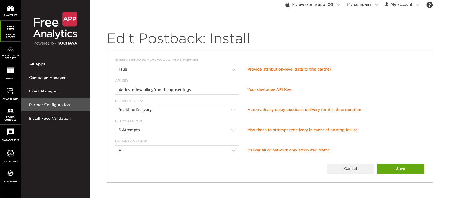Open the Engagement icon

click(x=11, y=132)
